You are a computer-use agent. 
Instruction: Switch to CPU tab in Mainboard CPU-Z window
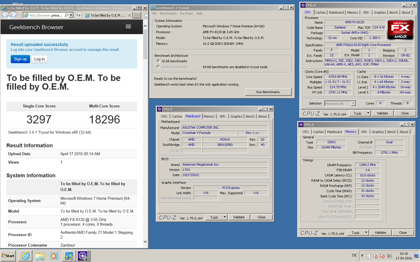coord(164,116)
